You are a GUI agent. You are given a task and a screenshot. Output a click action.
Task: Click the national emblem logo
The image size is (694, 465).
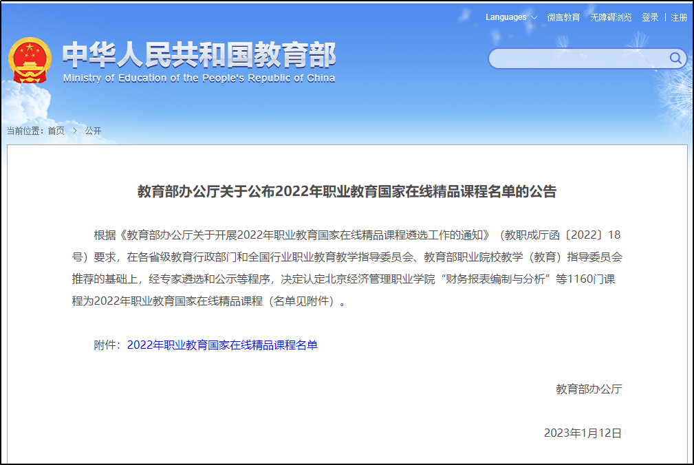30,61
